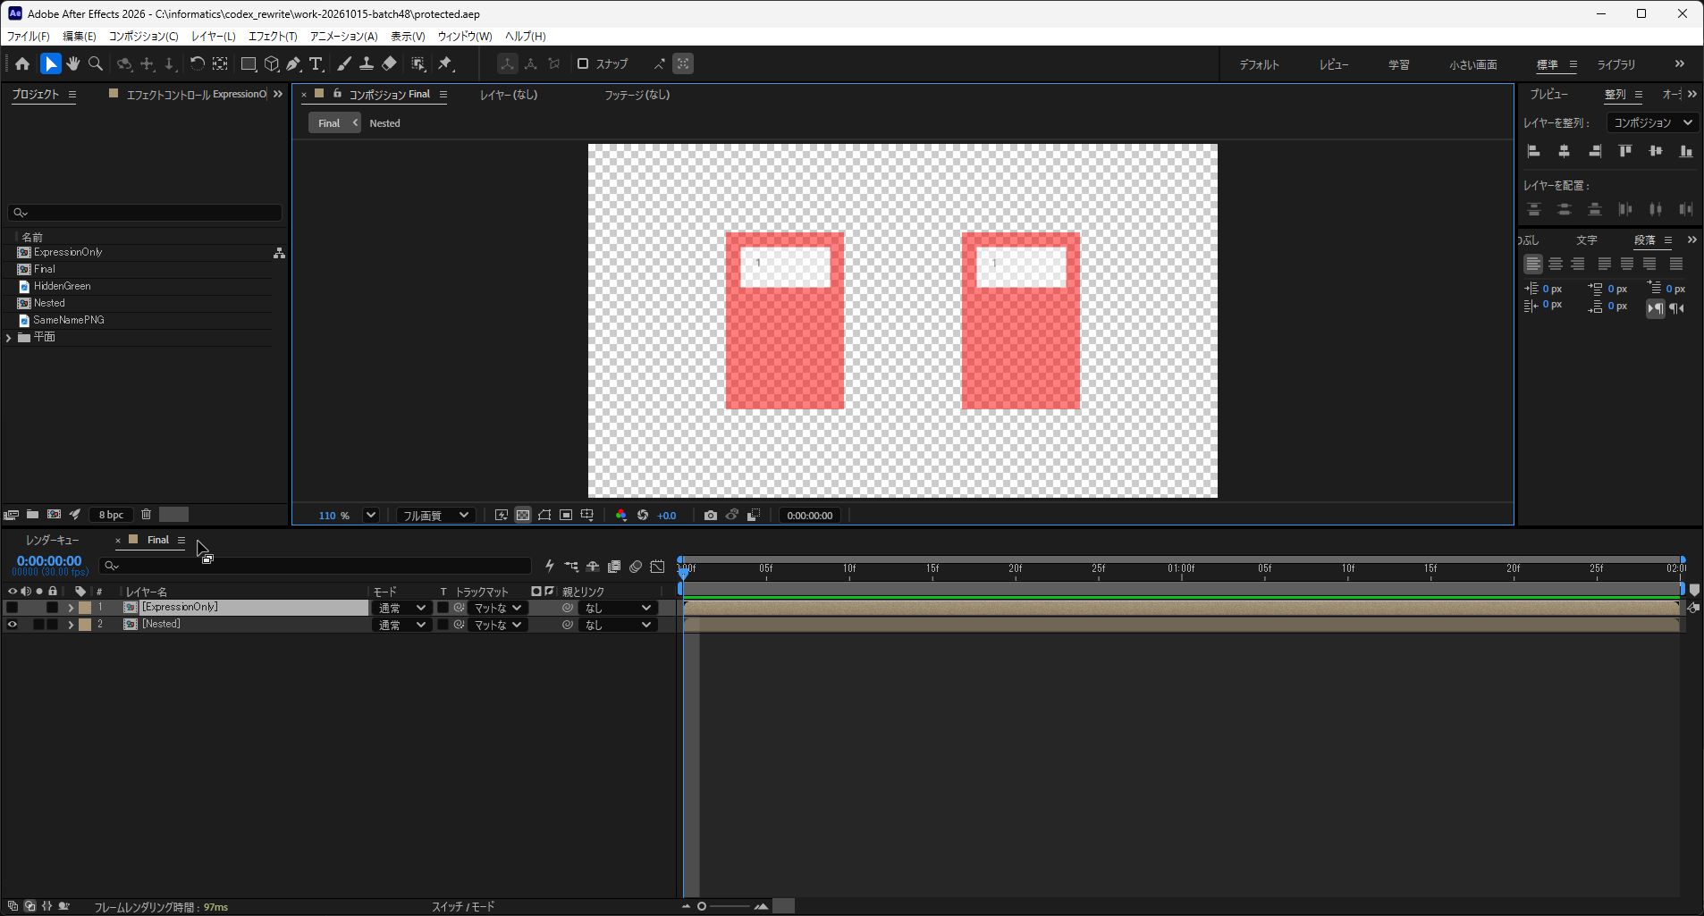Viewport: 1704px width, 916px height.
Task: Select the Brush tool
Action: coord(344,63)
